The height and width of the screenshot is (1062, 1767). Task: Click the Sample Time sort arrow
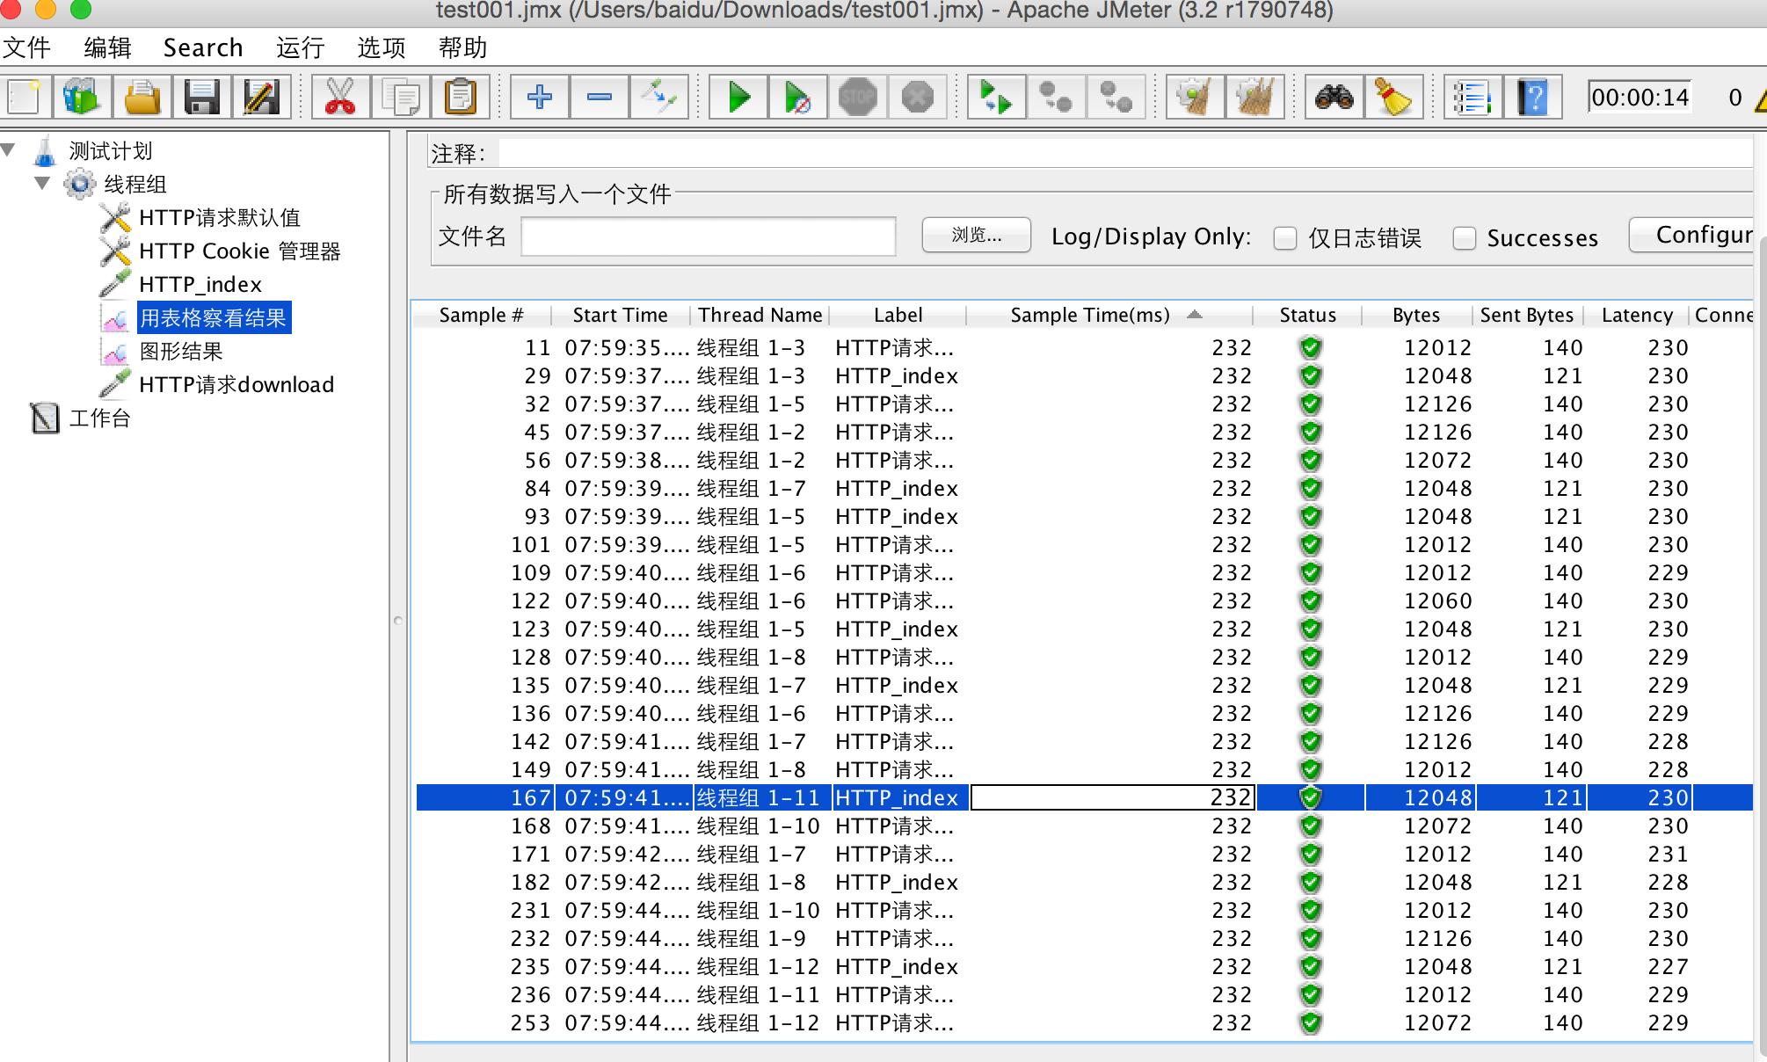[1194, 314]
